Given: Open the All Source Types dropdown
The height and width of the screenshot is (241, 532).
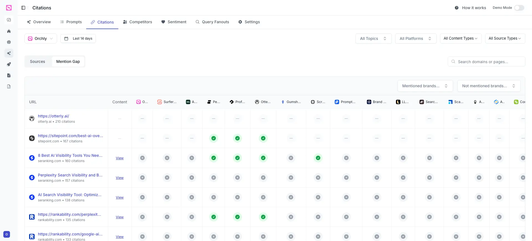Looking at the screenshot, I should [x=505, y=39].
